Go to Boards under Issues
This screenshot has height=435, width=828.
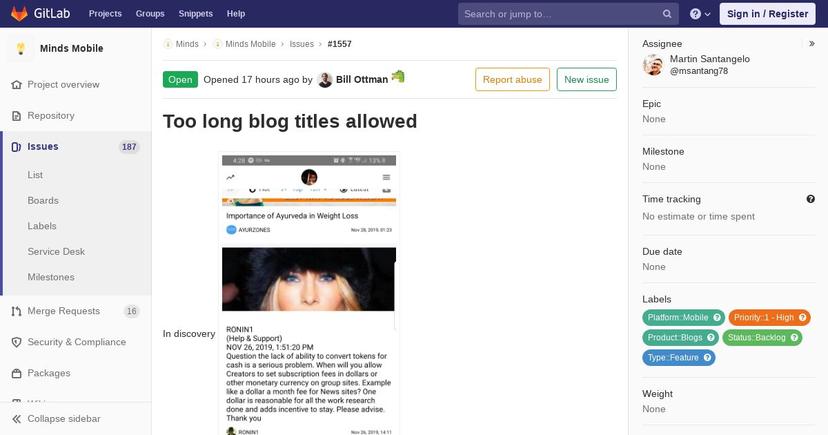43,200
